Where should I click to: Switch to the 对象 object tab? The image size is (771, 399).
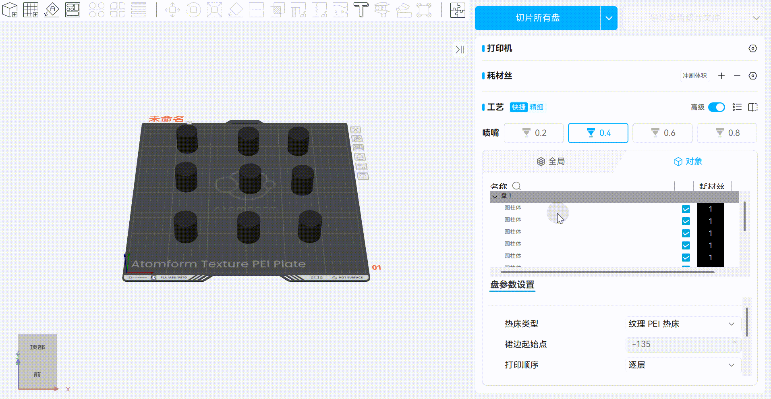(688, 162)
